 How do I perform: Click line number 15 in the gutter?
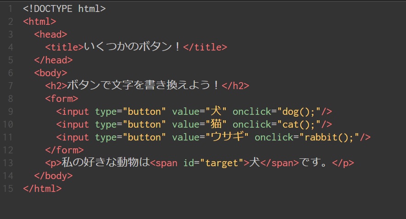point(8,189)
